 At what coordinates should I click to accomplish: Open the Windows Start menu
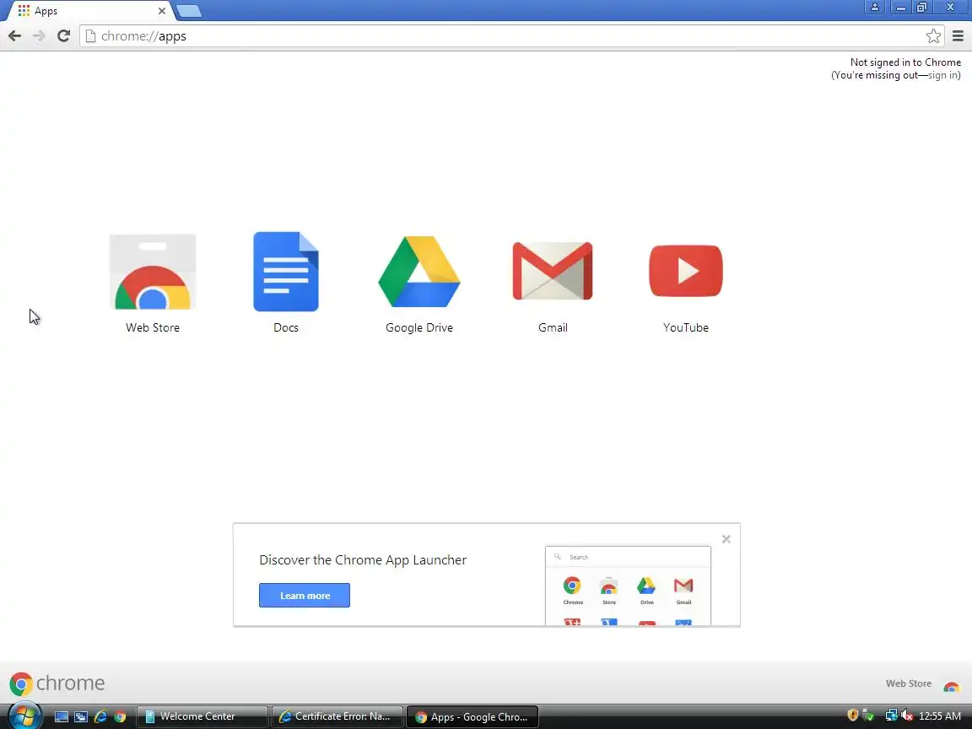[24, 716]
